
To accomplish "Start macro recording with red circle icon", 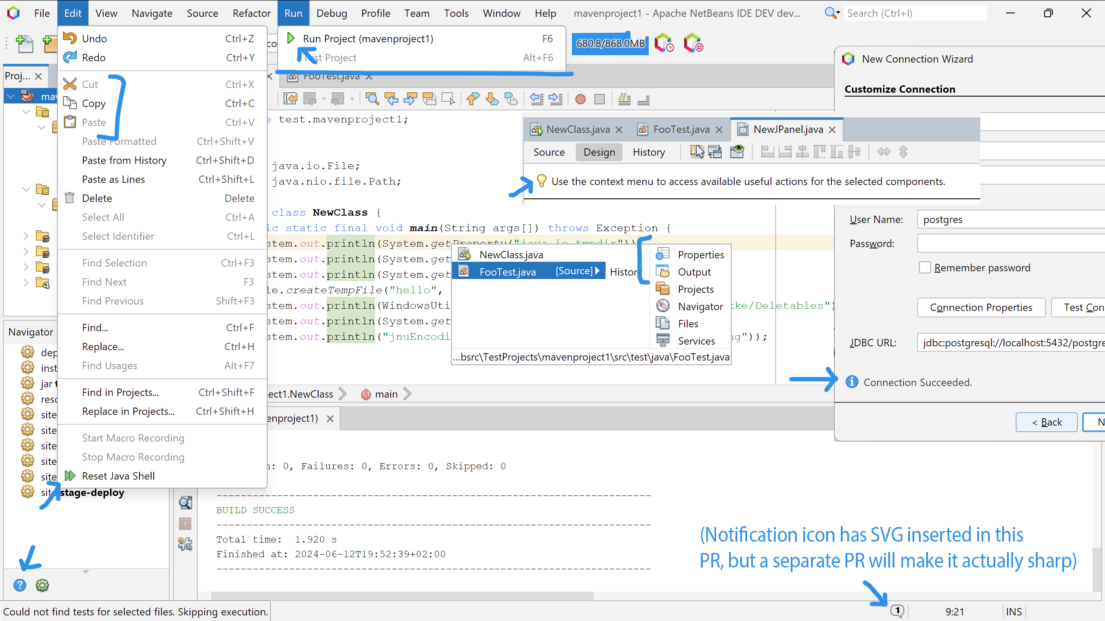I will point(581,99).
